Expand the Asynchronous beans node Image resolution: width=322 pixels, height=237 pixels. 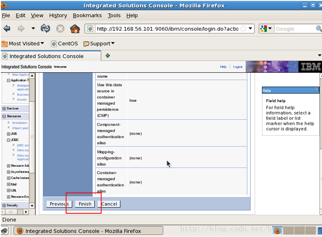[x=8, y=172]
